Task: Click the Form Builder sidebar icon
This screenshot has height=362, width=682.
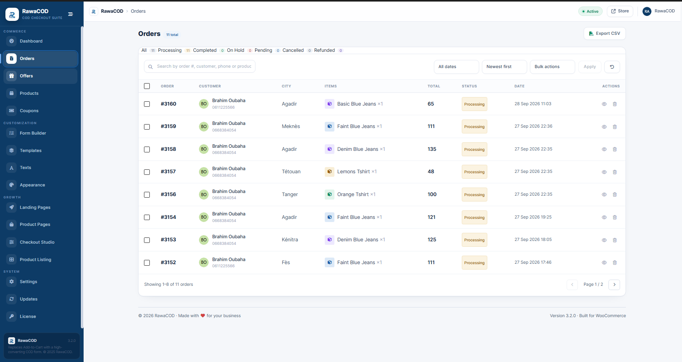Action: pos(12,133)
